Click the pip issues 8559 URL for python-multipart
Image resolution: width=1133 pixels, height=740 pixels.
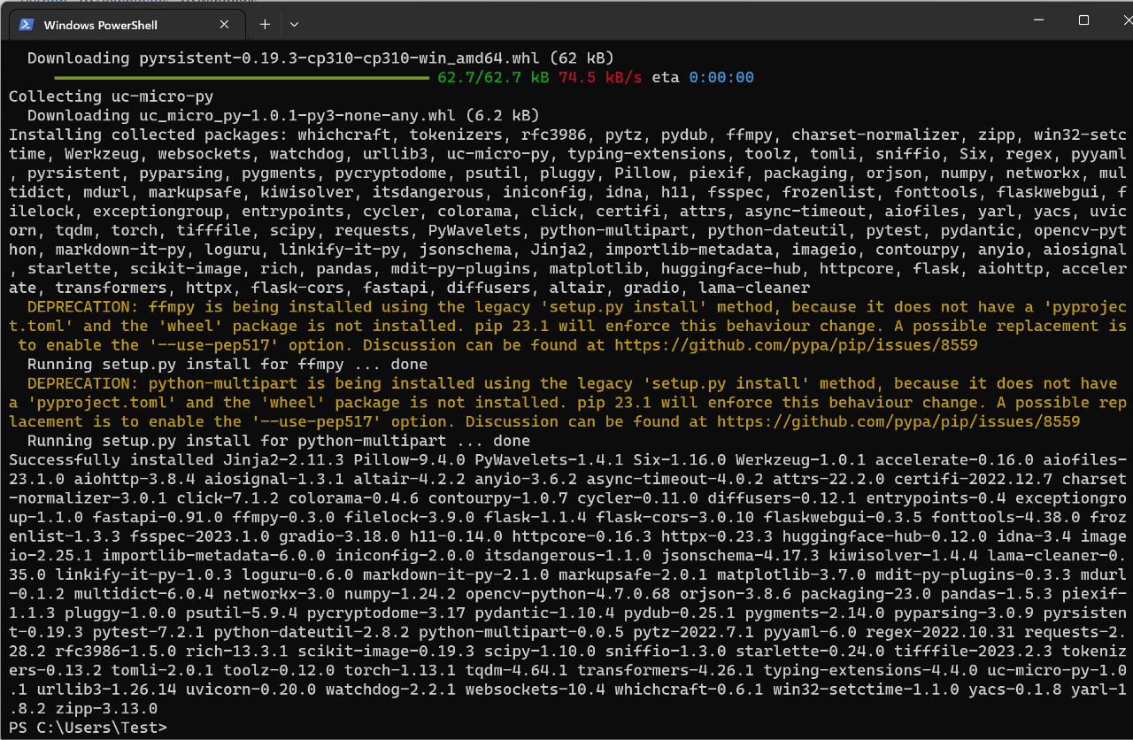898,422
